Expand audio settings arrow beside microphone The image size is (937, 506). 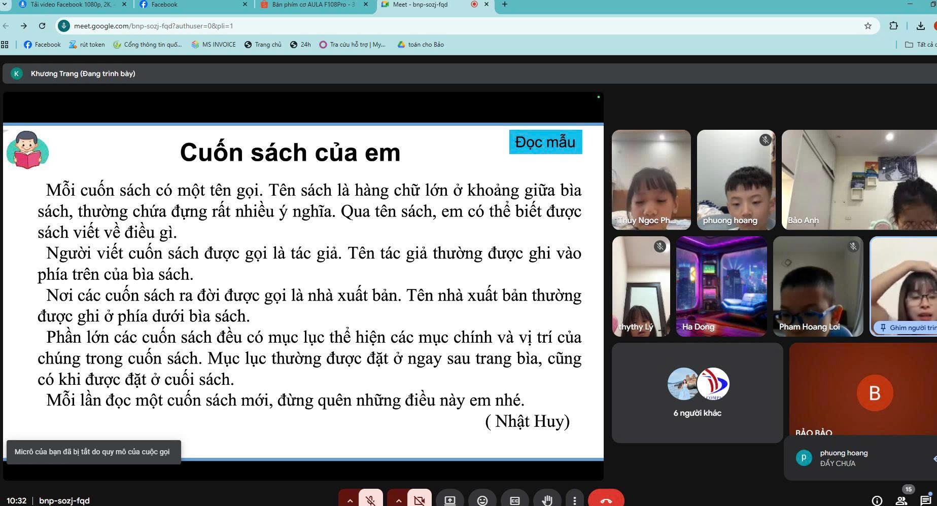click(x=350, y=500)
